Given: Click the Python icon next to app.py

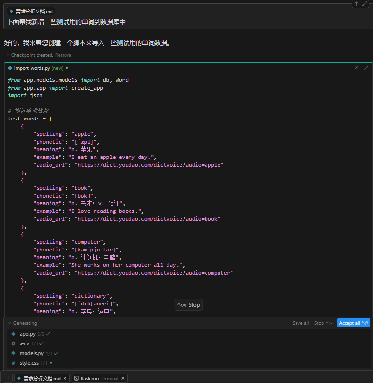Looking at the screenshot, I should click(x=13, y=334).
